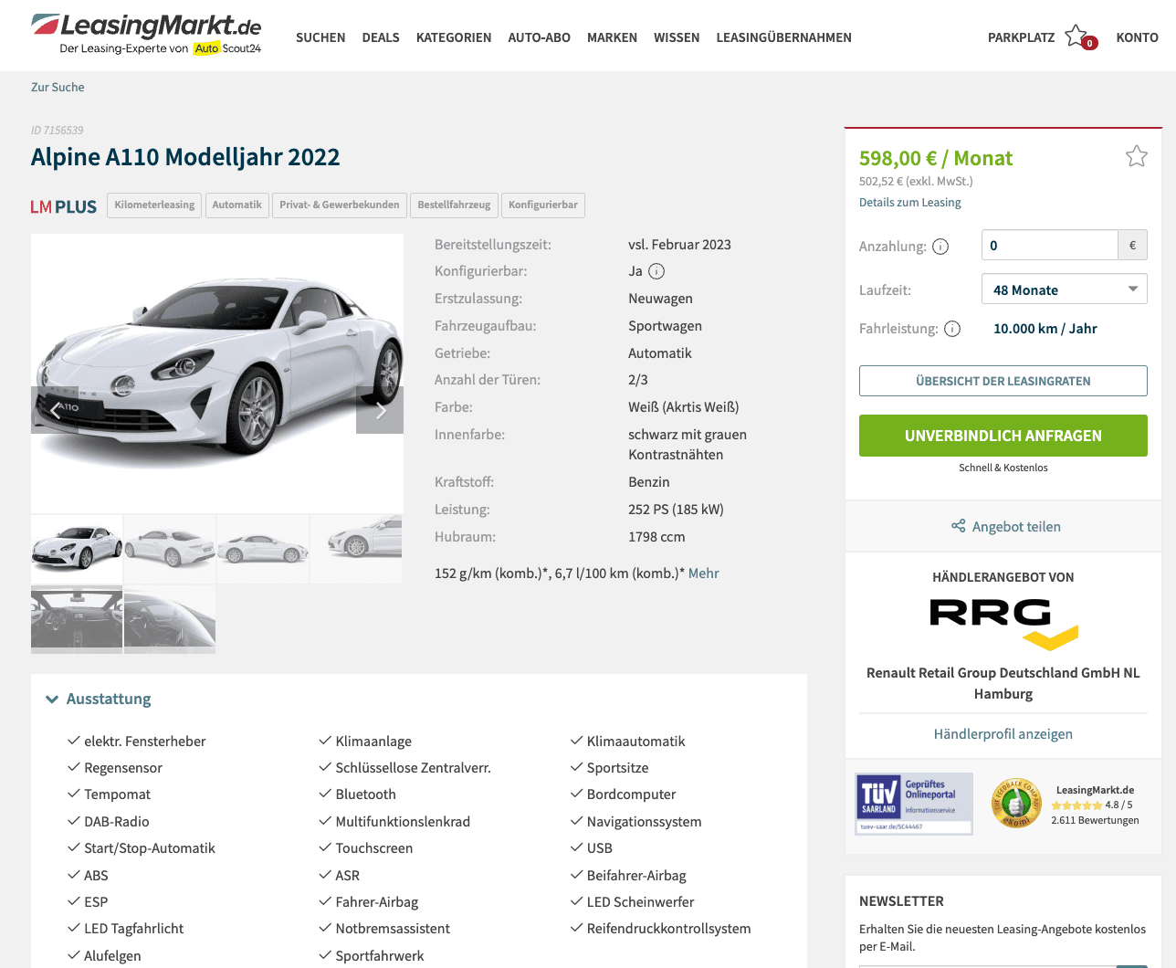1176x968 pixels.
Task: Open the KONTO menu
Action: pyautogui.click(x=1137, y=37)
